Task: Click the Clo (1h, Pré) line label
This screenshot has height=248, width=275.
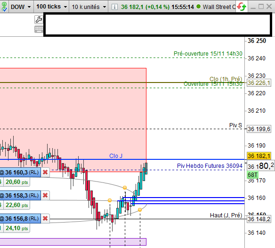Action: pos(226,79)
